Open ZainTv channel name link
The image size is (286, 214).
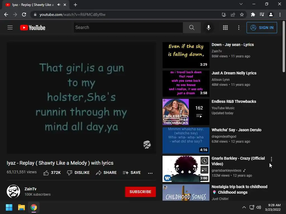30,189
